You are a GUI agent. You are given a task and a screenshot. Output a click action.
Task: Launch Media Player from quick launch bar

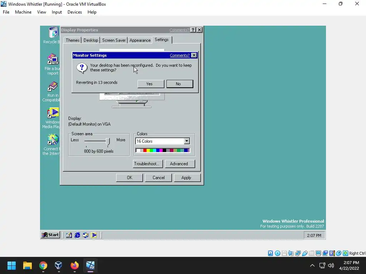pyautogui.click(x=94, y=235)
